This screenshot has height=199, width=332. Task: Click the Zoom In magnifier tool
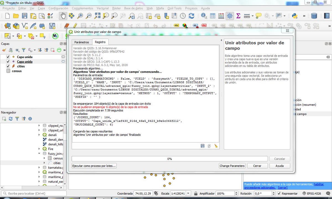pyautogui.click(x=80, y=16)
